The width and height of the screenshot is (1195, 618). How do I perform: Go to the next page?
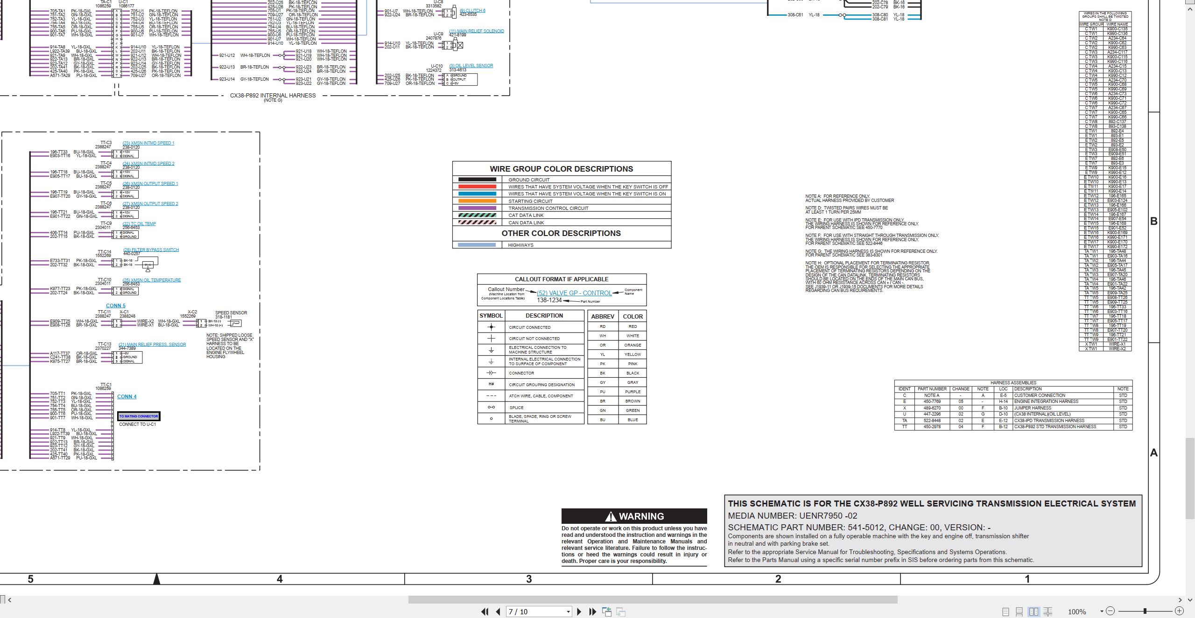tap(579, 611)
